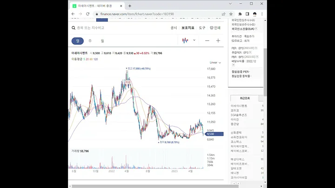The image size is (335, 188).
Task: Click the search magnifier icon
Action: pyautogui.click(x=74, y=28)
